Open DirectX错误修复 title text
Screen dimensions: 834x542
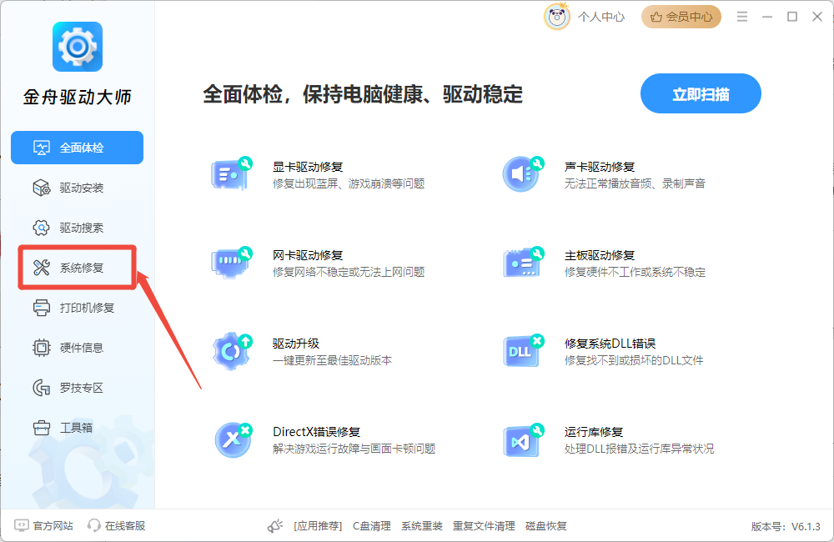pos(316,431)
